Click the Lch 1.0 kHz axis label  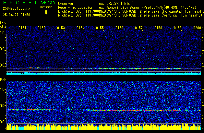coord(3,33)
